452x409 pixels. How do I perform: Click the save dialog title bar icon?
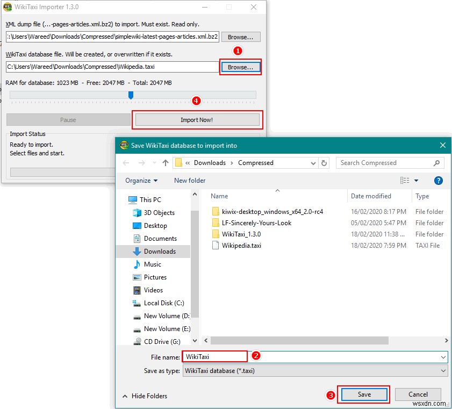click(x=124, y=145)
